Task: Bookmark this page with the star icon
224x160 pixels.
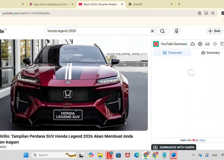Action: pos(213,13)
